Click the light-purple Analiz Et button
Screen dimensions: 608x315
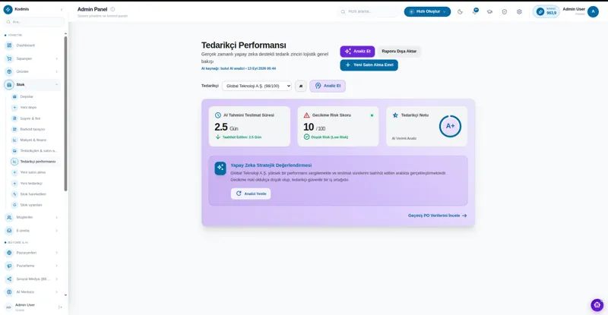click(x=328, y=86)
